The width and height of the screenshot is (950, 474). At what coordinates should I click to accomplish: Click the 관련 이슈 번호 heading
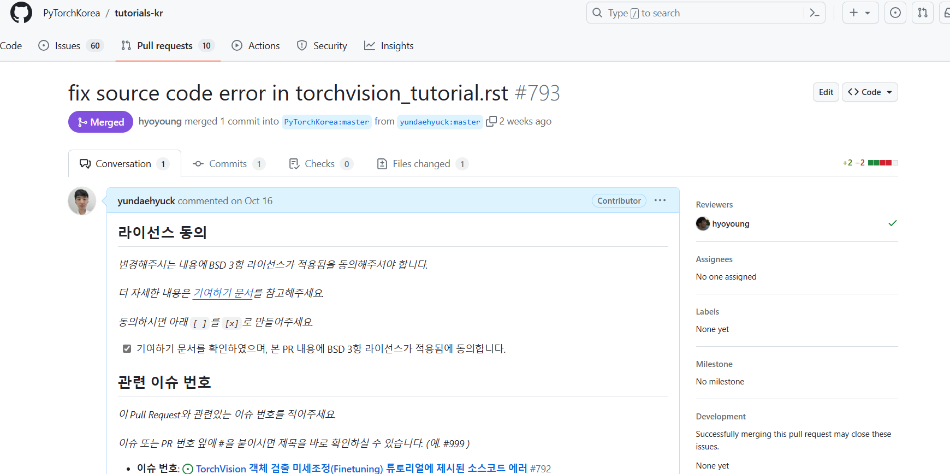tap(164, 382)
